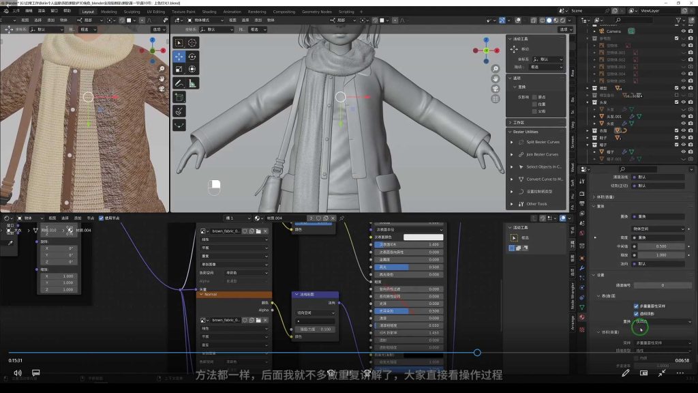Screen dimensions: 698x393
Task: Click the camera view toggle icon in viewport
Action: pos(495,89)
